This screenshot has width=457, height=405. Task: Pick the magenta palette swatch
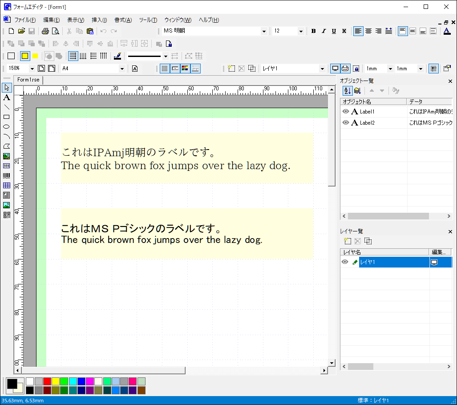pyautogui.click(x=90, y=381)
